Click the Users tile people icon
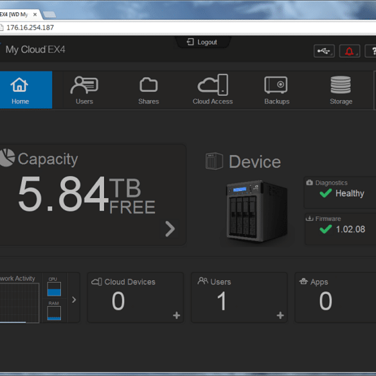This screenshot has height=376, width=376. pos(203,281)
